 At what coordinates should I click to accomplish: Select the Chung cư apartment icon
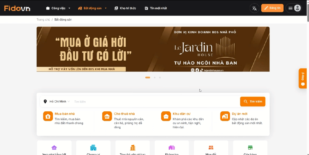pyautogui.click(x=93, y=148)
